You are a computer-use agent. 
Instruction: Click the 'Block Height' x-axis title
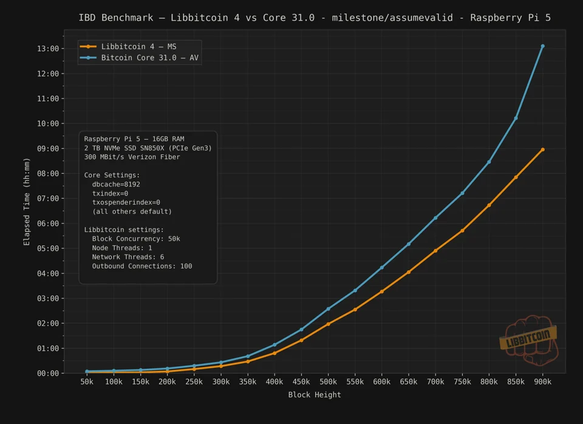(315, 395)
